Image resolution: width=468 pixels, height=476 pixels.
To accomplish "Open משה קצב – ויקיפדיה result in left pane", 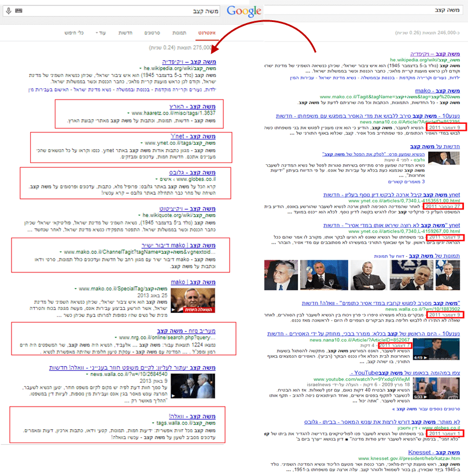I will [189, 62].
